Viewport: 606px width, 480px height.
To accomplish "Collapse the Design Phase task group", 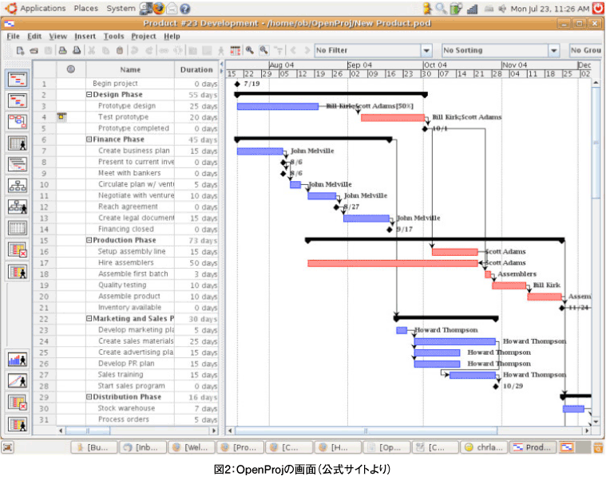I will point(89,95).
